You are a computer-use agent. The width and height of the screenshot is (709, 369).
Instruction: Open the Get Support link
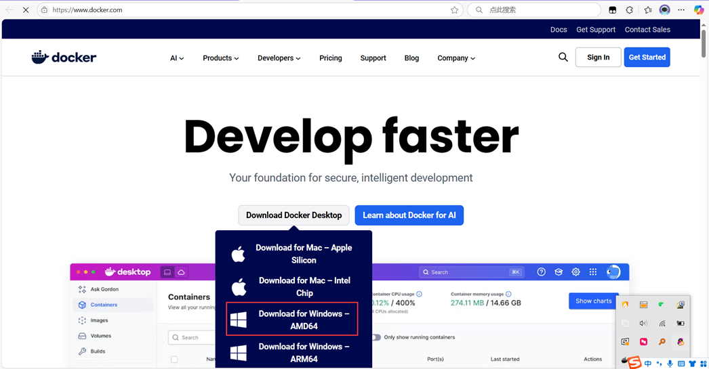coord(596,29)
